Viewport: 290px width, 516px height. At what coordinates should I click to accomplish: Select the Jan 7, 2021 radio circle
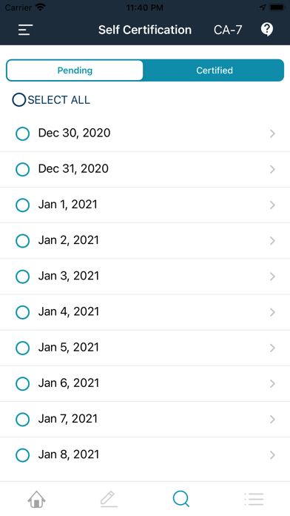[x=23, y=420]
